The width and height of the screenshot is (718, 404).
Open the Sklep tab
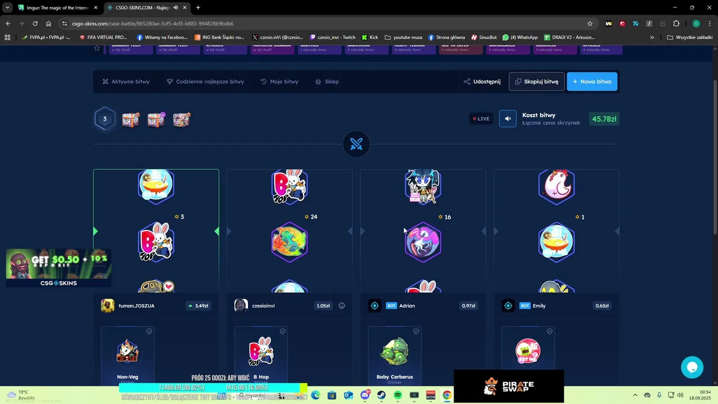point(327,81)
